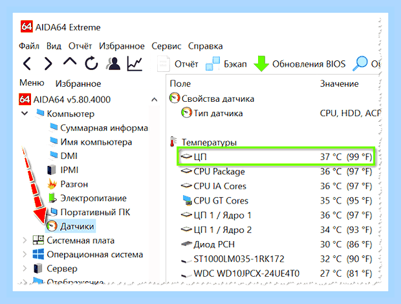The width and height of the screenshot is (401, 304).
Task: Click the Back navigation arrow
Action: (x=27, y=64)
